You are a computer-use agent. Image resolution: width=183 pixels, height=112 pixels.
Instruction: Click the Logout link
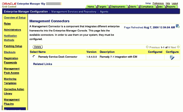[x=175, y=3]
